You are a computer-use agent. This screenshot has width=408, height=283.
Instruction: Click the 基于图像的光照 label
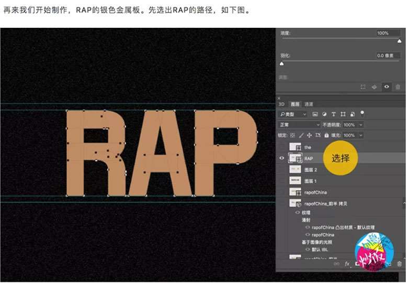[317, 242]
